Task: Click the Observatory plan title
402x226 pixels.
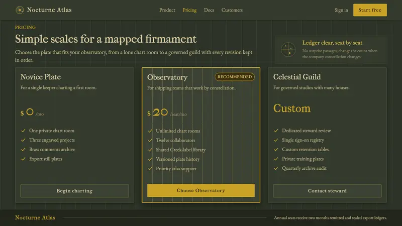Action: (x=167, y=77)
